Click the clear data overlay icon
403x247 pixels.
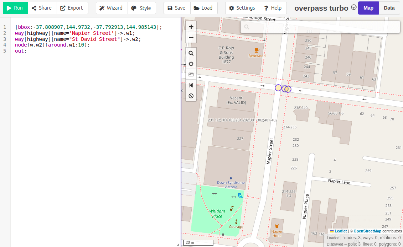[191, 96]
